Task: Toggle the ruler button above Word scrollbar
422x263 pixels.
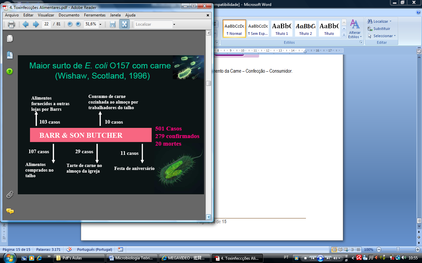Action: [419, 51]
